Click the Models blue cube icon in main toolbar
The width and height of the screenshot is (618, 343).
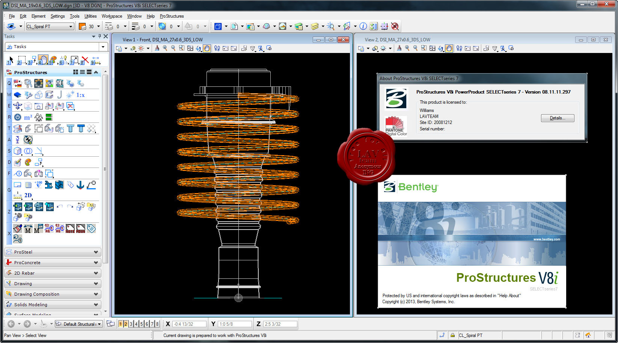[218, 26]
